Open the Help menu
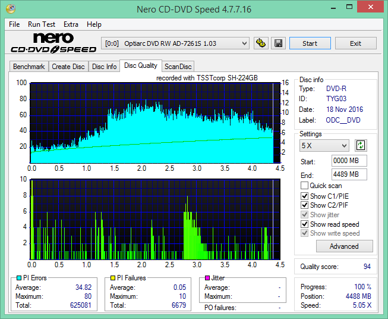 click(x=94, y=24)
